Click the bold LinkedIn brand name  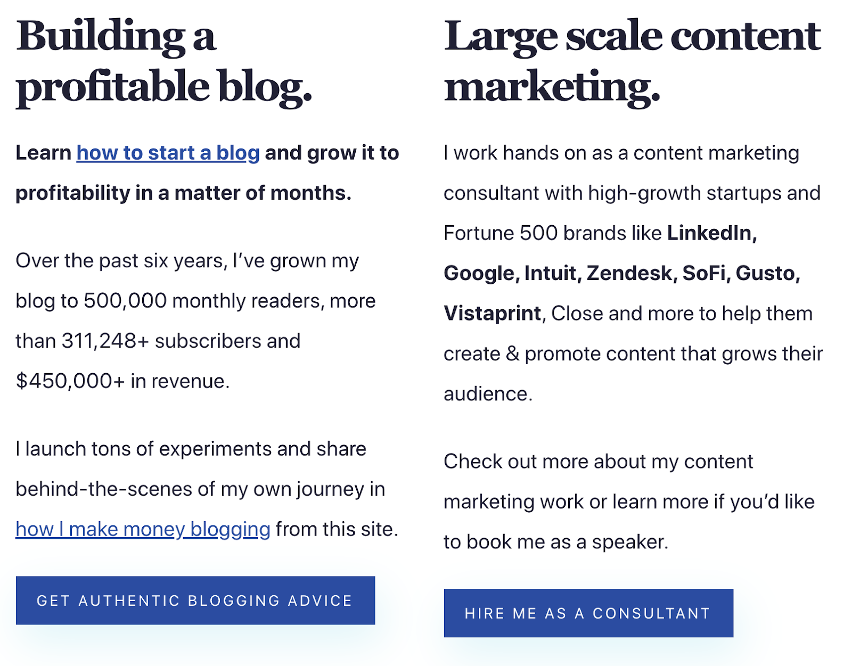pyautogui.click(x=711, y=234)
